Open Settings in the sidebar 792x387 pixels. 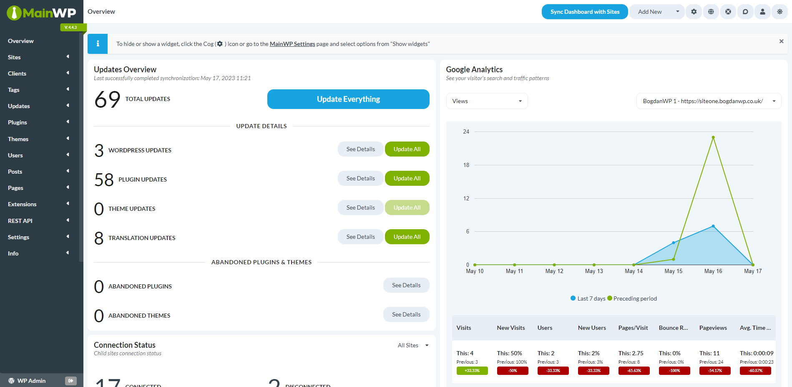tap(18, 237)
